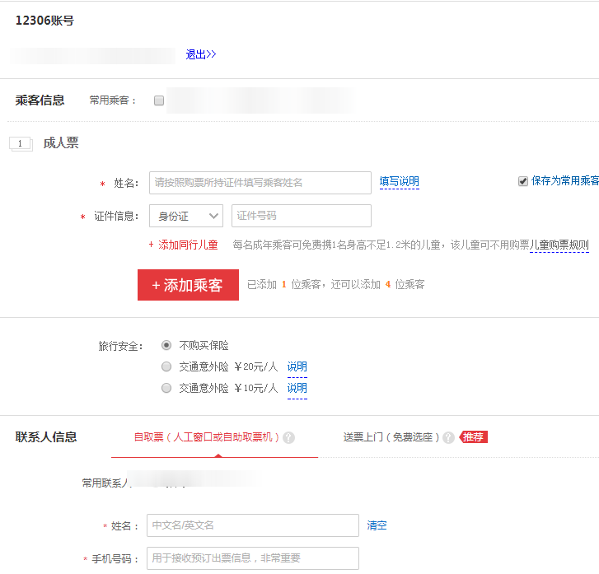
Task: Click 添加同行儿童 link
Action: tap(187, 245)
